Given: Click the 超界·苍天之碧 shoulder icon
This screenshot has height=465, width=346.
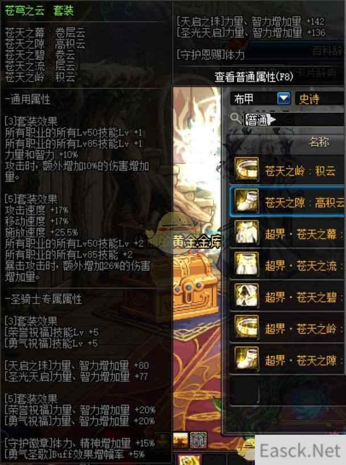Looking at the screenshot, I should pos(246,296).
